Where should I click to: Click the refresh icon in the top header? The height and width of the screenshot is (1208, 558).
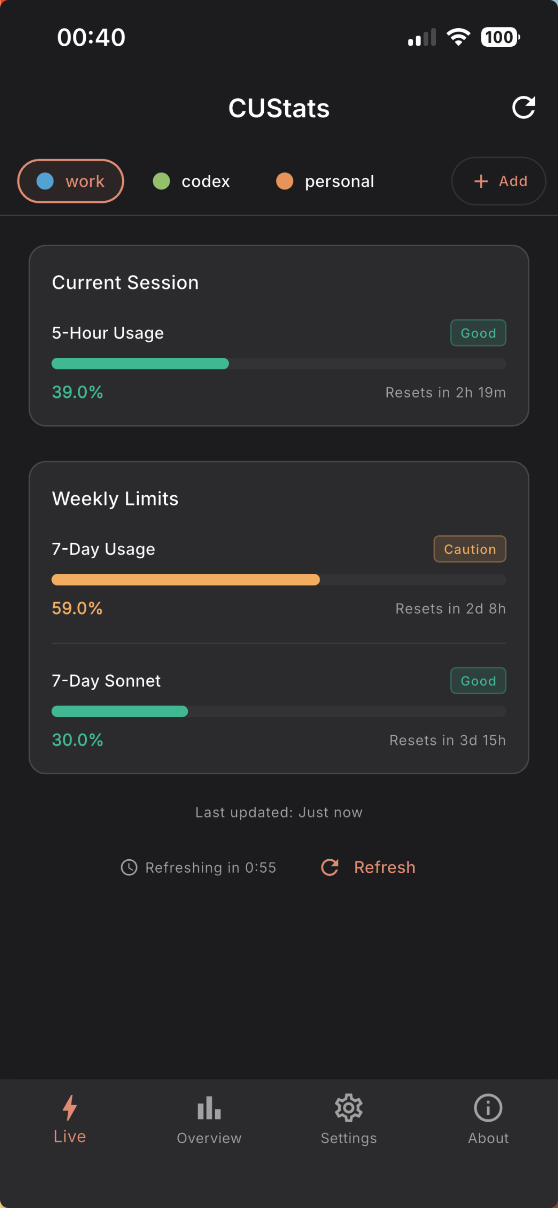[524, 108]
